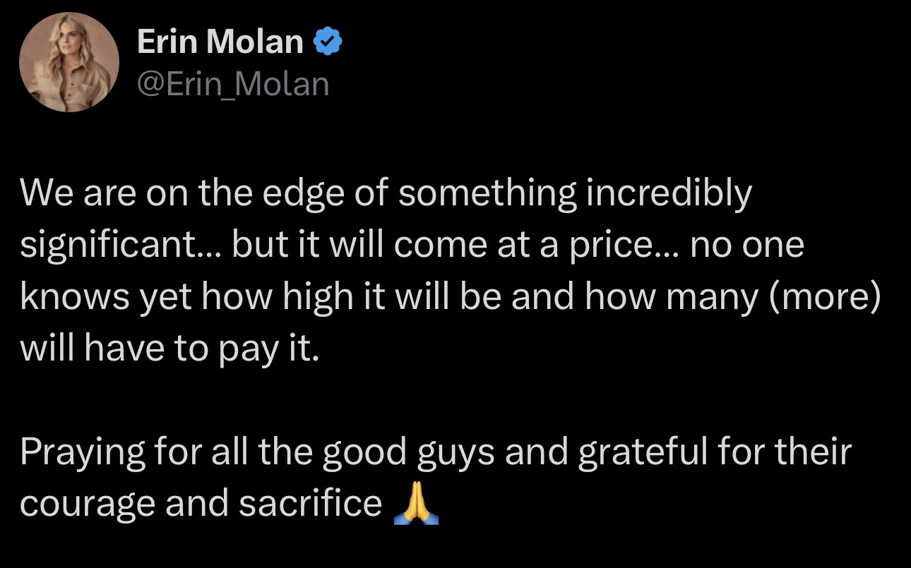911x568 pixels.
Task: Open the Erin Molan display name
Action: point(220,42)
